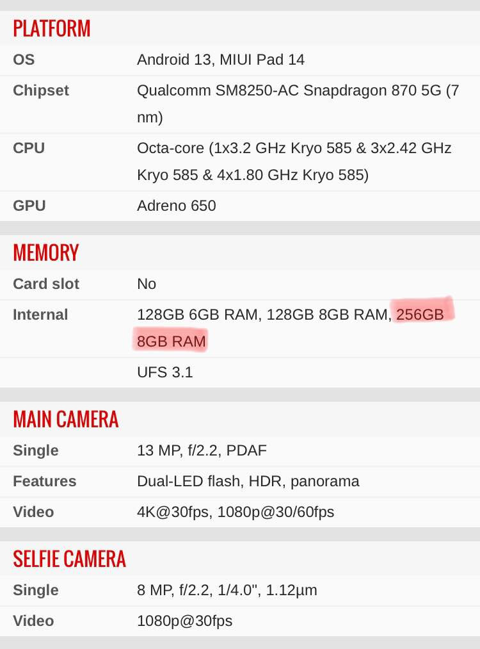Open the Card slot label link

click(46, 284)
